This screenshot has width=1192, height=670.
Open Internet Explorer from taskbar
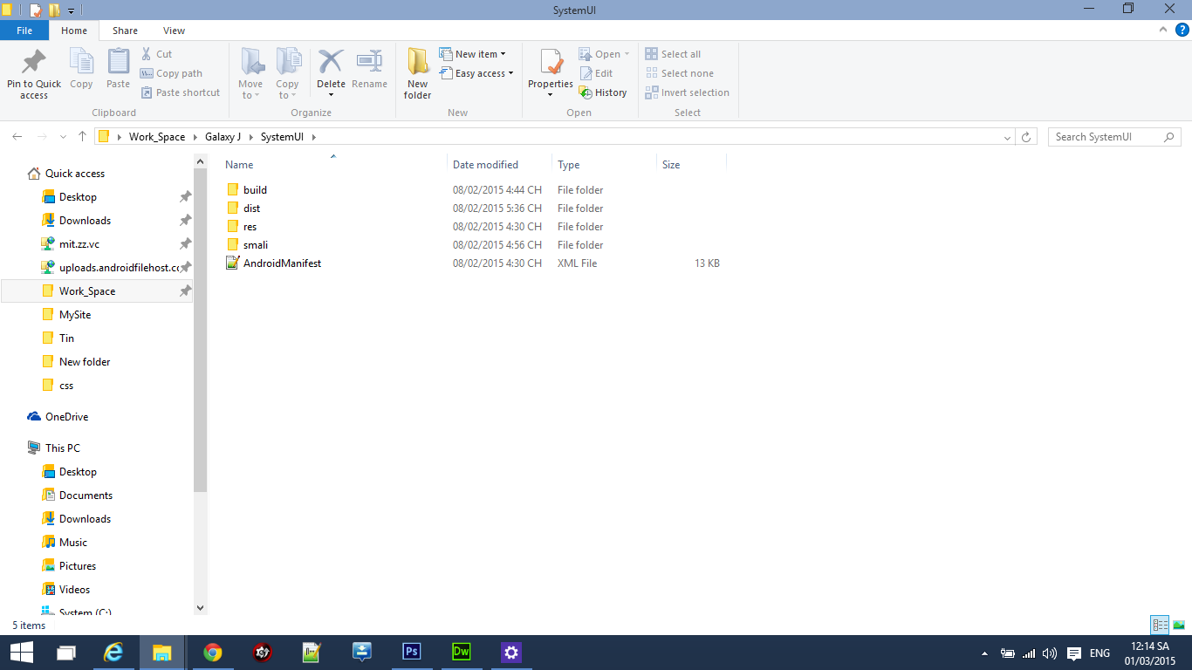click(113, 652)
